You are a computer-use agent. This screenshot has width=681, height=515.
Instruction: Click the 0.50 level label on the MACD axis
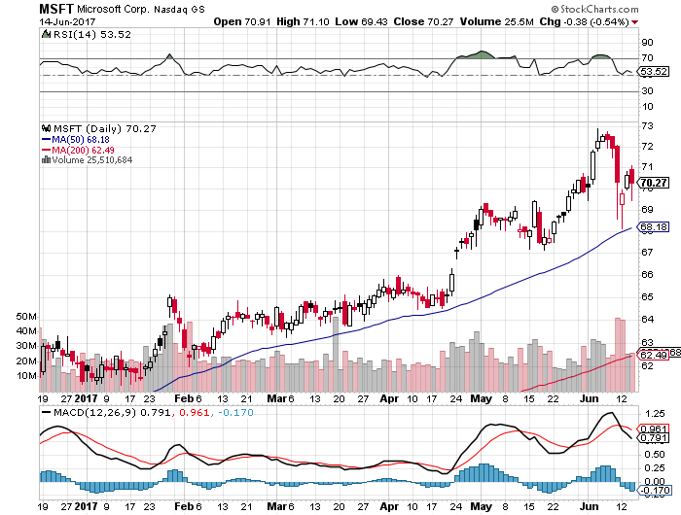click(x=656, y=454)
